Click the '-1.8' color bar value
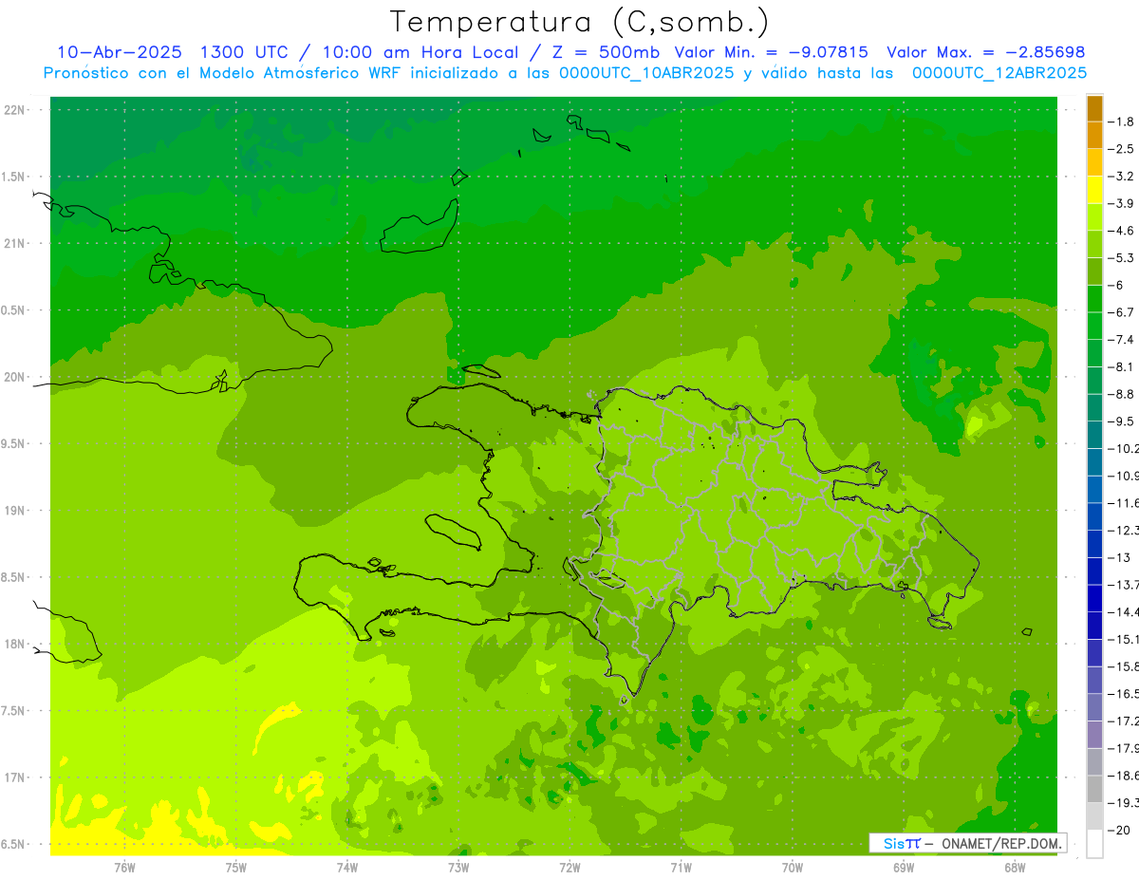The height and width of the screenshot is (880, 1139). tap(1121, 122)
